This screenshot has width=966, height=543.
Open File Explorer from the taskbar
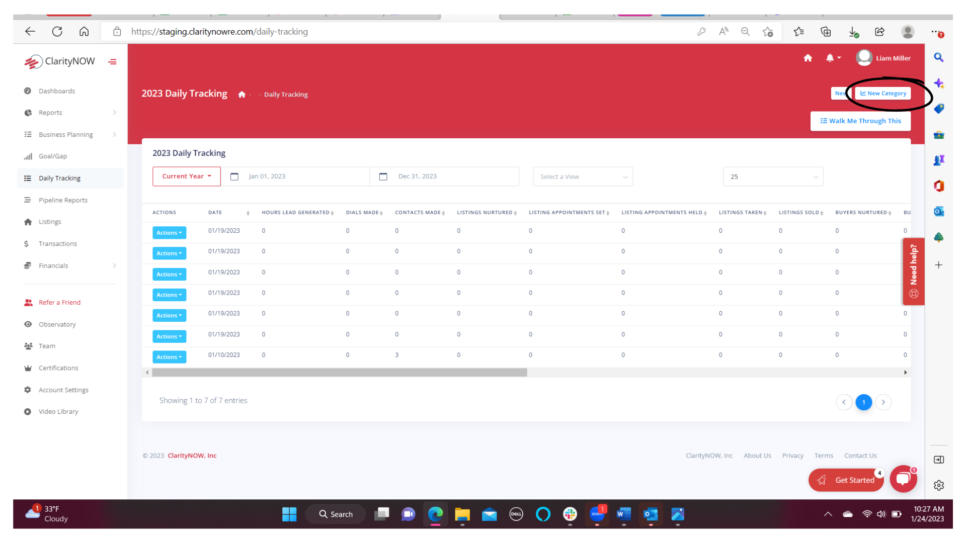462,514
